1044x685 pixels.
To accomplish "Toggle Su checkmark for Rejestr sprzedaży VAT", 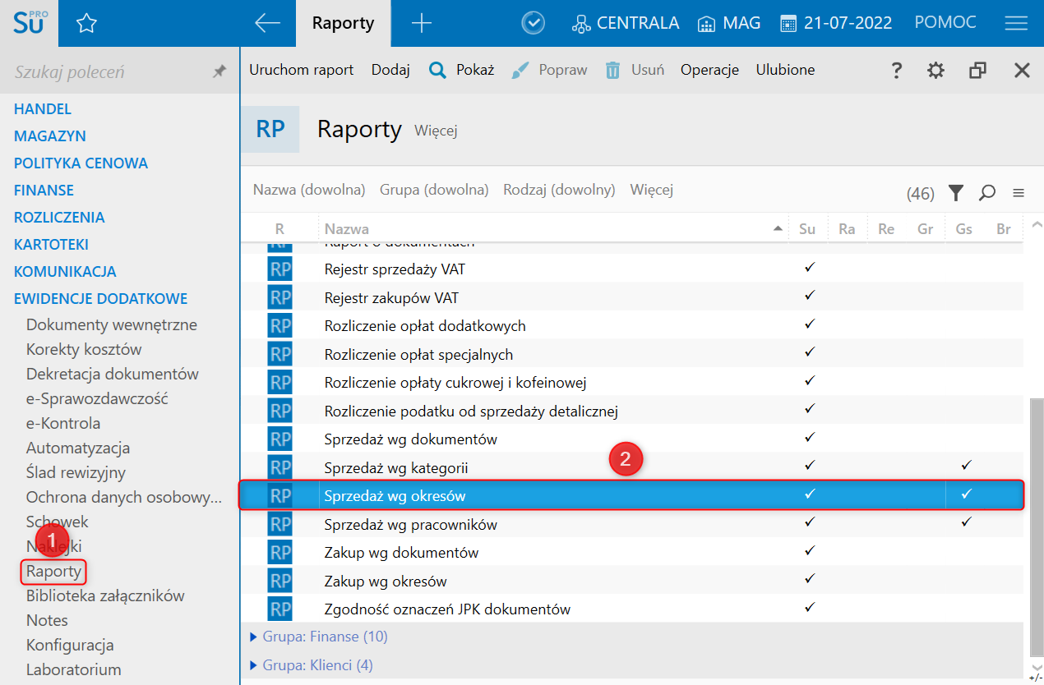I will [809, 268].
